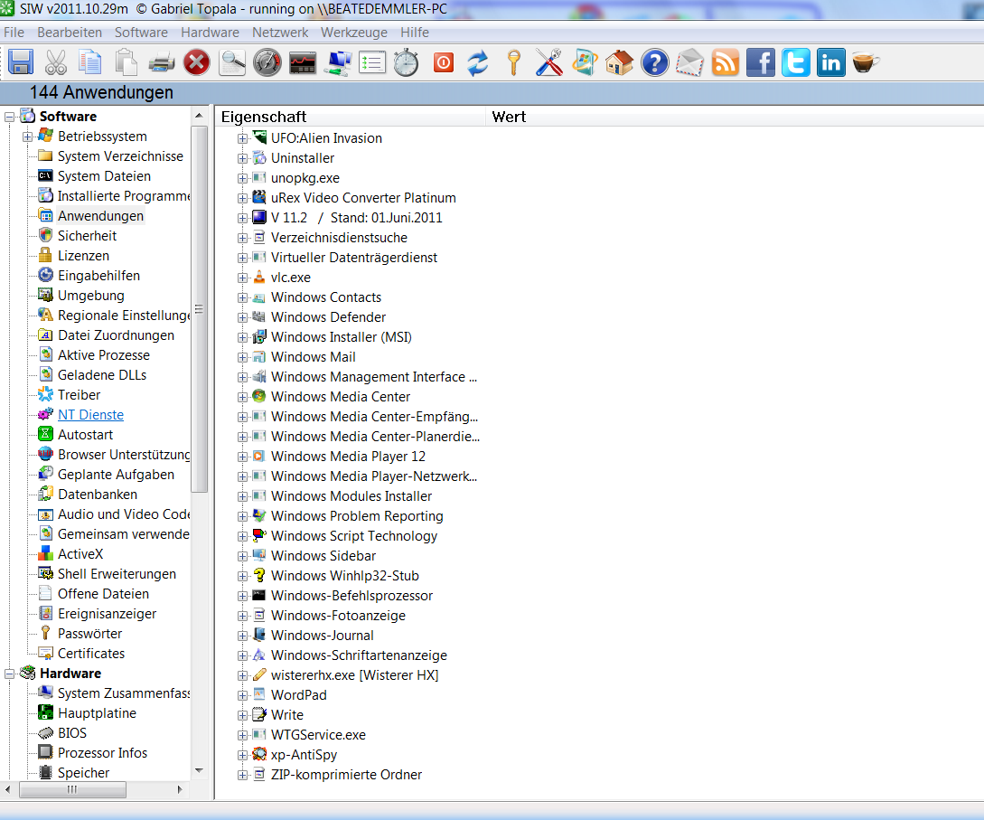Collapse the Software tree node
This screenshot has height=820, width=984.
coord(9,117)
